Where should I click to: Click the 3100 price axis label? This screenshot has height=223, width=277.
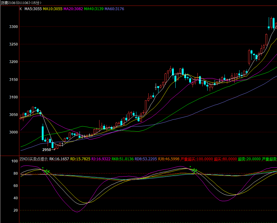[x=14, y=97]
